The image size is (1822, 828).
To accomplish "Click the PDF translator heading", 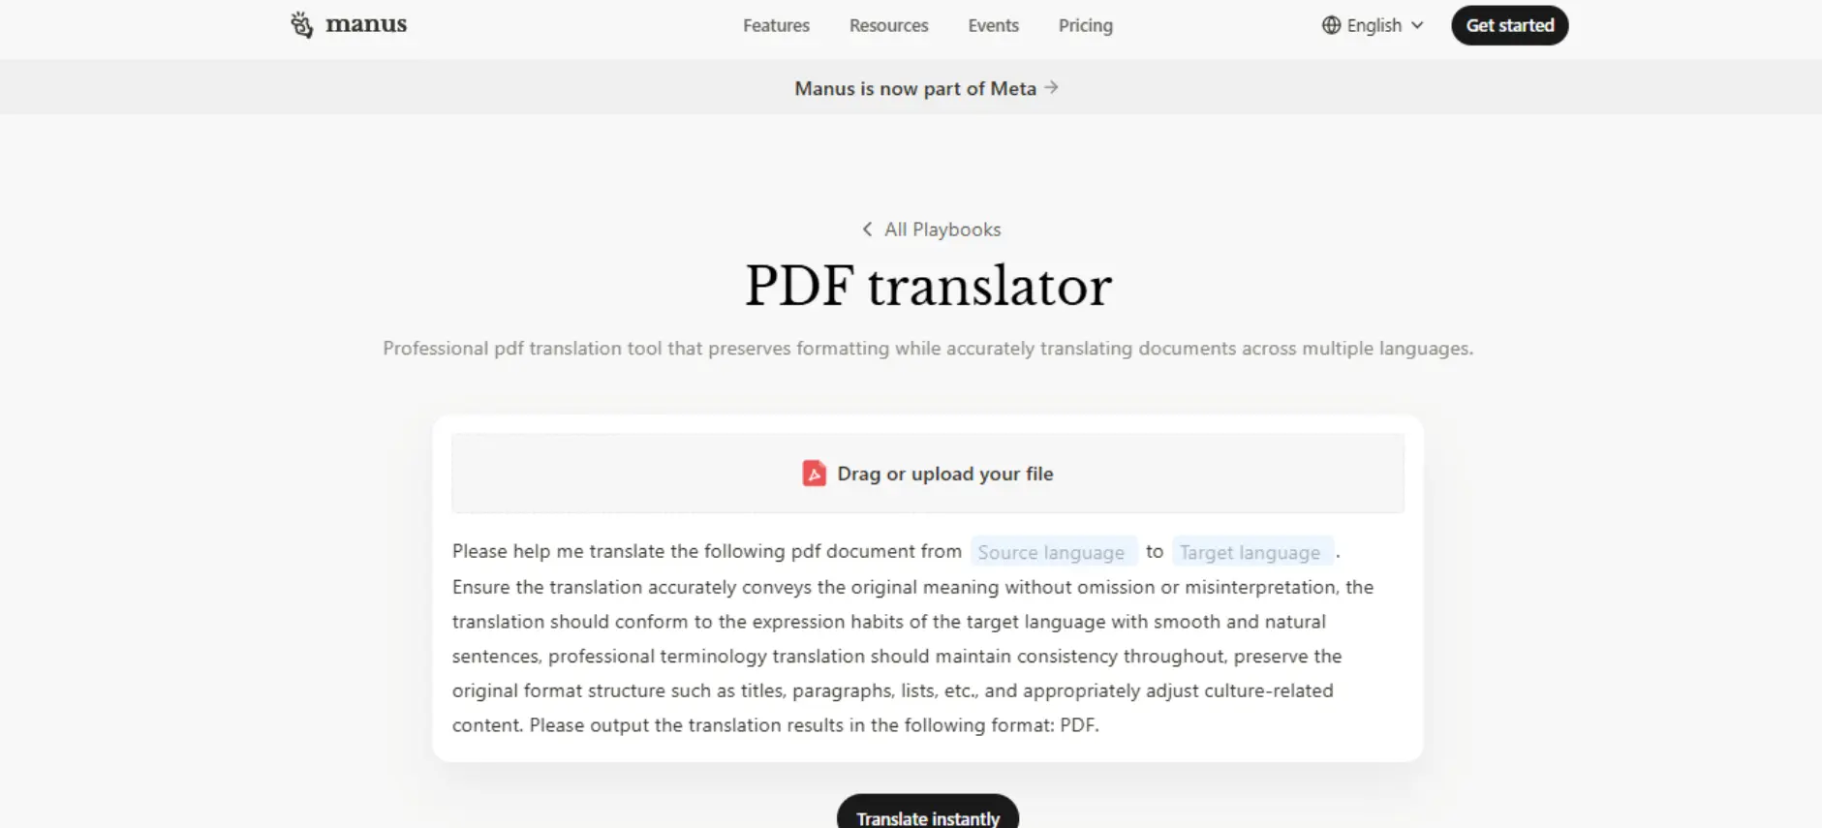I will point(928,287).
